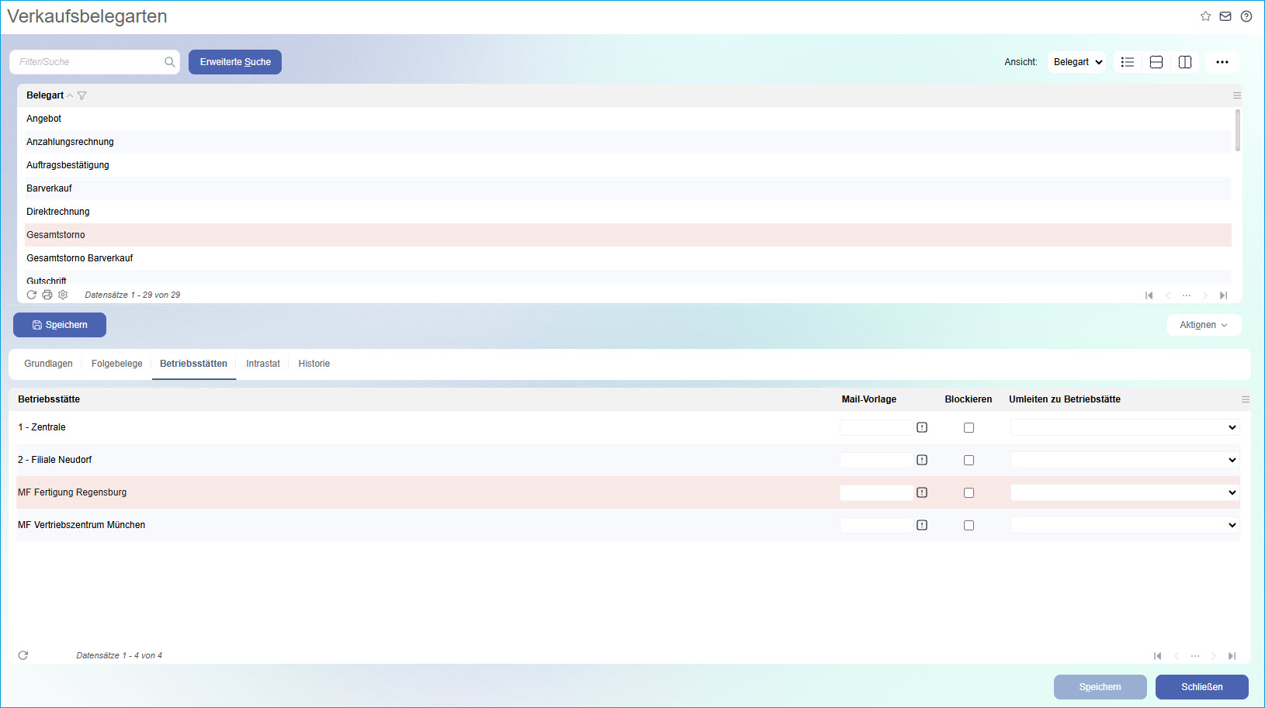This screenshot has height=708, width=1265.
Task: Switch to the Grundlagen tab
Action: coord(48,364)
